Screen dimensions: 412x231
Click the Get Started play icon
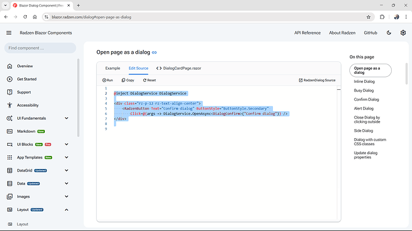(10, 79)
